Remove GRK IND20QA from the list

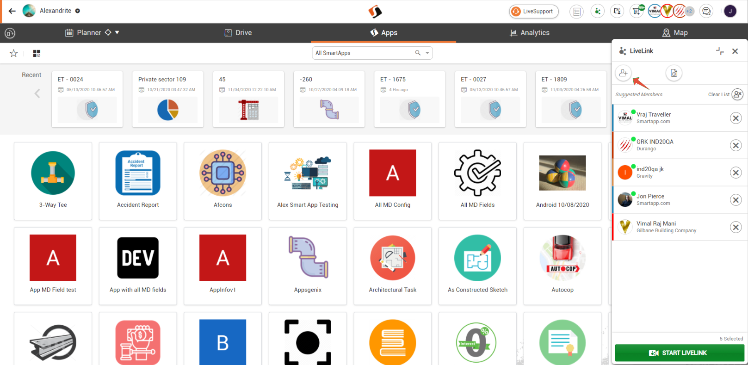pyautogui.click(x=736, y=145)
